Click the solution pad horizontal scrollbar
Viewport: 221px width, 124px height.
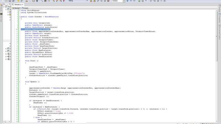pos(7,122)
